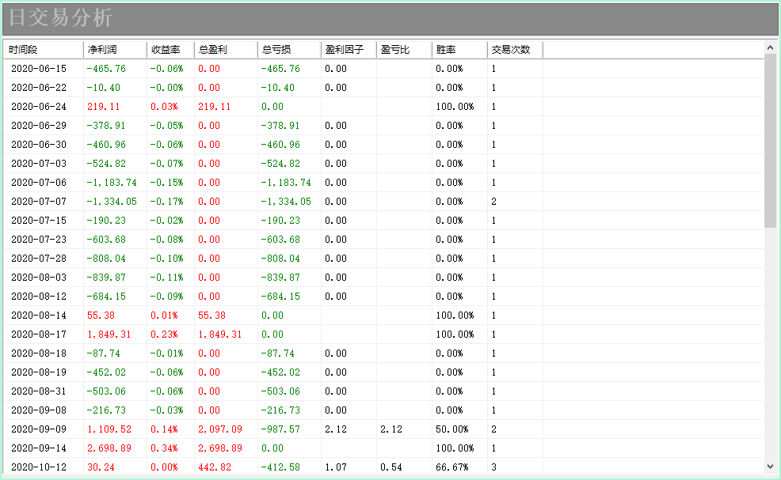Screen dimensions: 781x480
Task: Select the 2020-06-15 row
Action: (383, 69)
